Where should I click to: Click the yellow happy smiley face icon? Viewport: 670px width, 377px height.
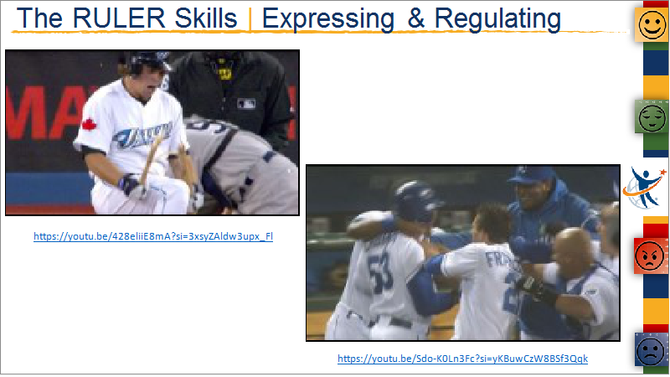click(x=652, y=25)
